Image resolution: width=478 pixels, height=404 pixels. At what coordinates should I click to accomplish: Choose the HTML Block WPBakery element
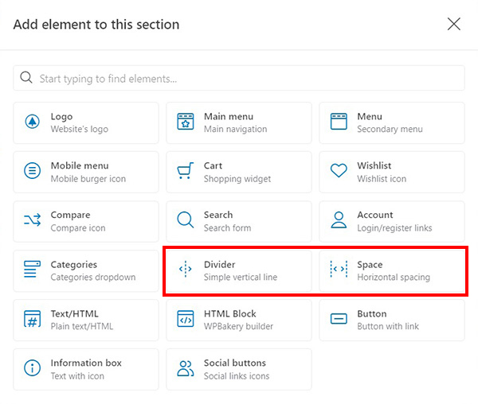239,320
